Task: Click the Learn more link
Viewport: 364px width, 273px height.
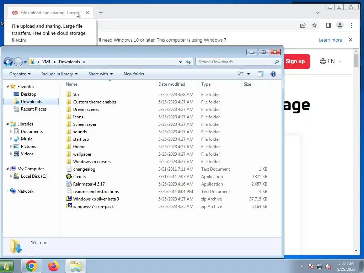Action: click(330, 40)
